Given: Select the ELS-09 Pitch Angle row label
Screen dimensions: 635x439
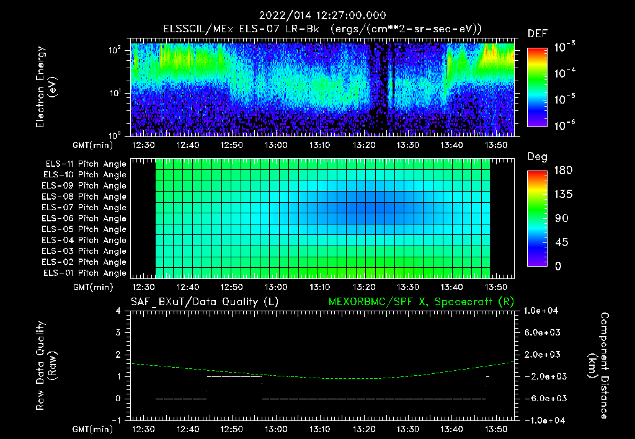Looking at the screenshot, I should pyautogui.click(x=84, y=186).
